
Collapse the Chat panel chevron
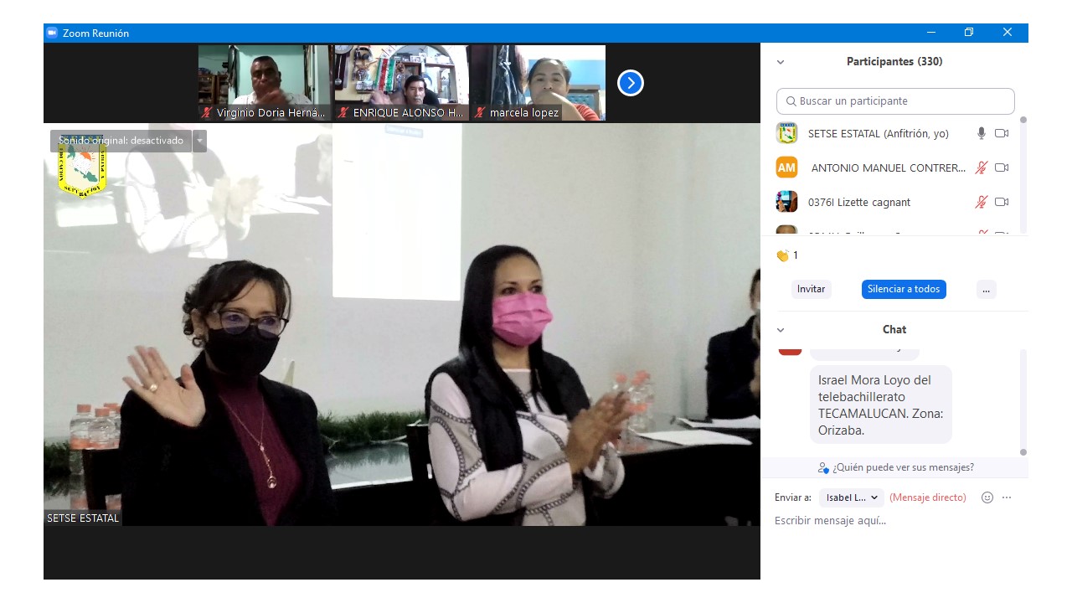tap(781, 330)
